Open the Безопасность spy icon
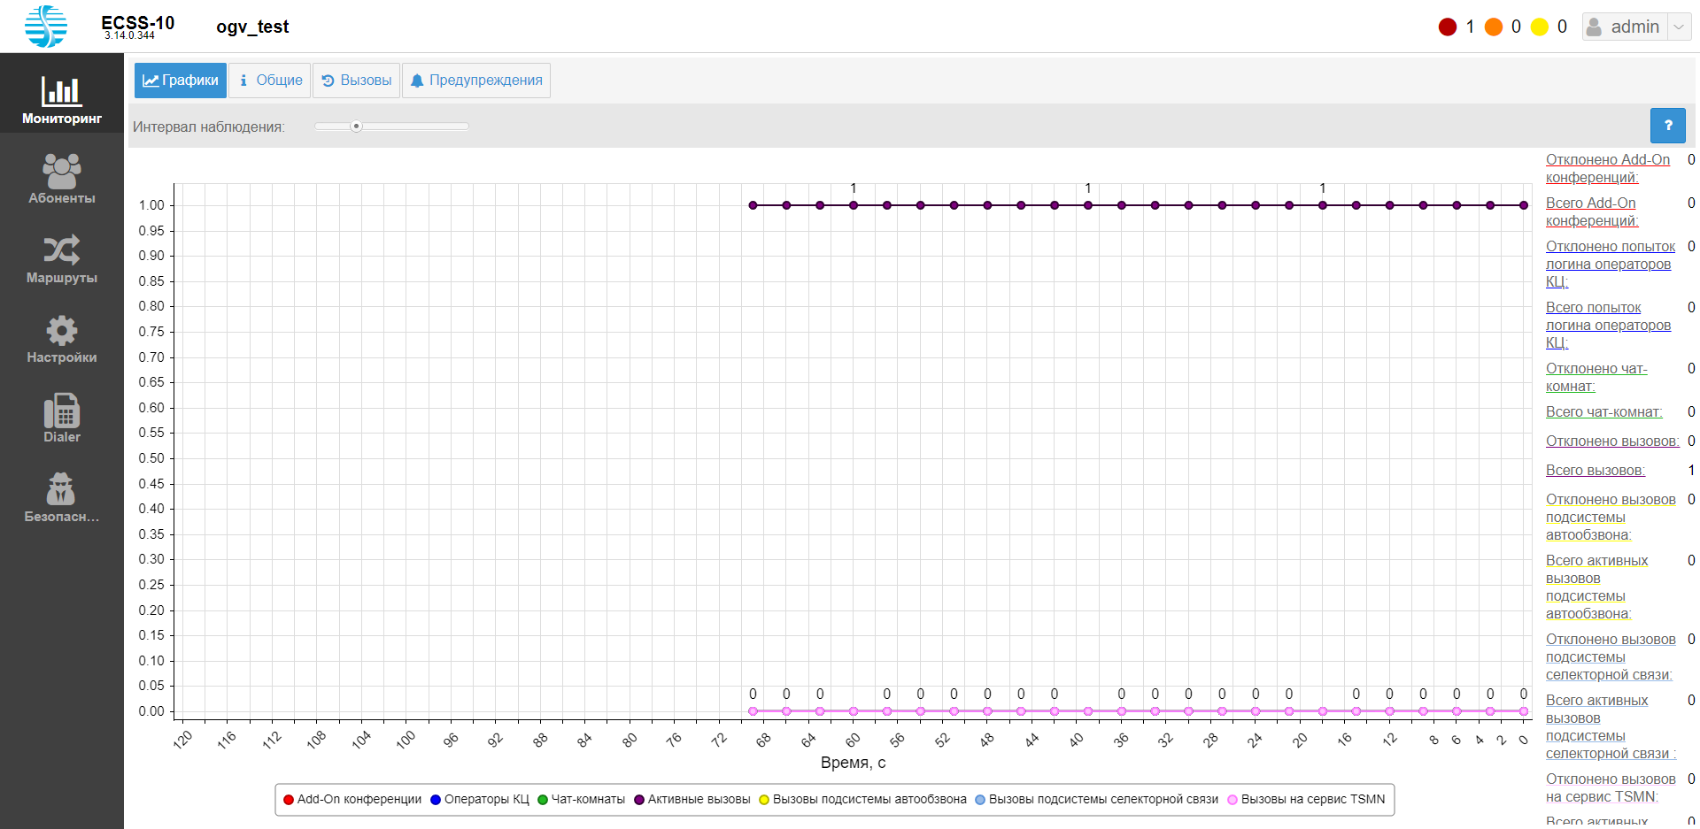 point(61,489)
